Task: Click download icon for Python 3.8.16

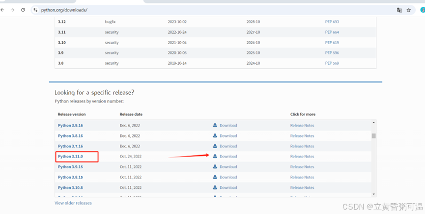Action: (x=215, y=135)
